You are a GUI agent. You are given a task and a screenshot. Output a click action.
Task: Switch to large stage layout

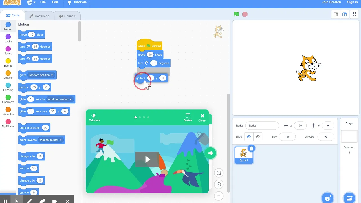tap(344, 14)
